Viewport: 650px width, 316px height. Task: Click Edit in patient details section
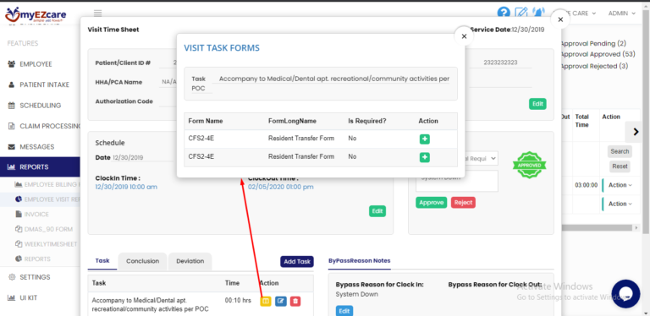[537, 104]
